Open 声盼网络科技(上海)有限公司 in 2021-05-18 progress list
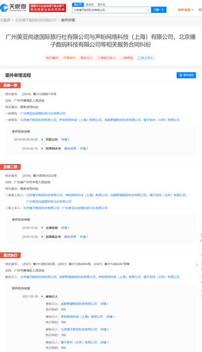 [x=82, y=317]
